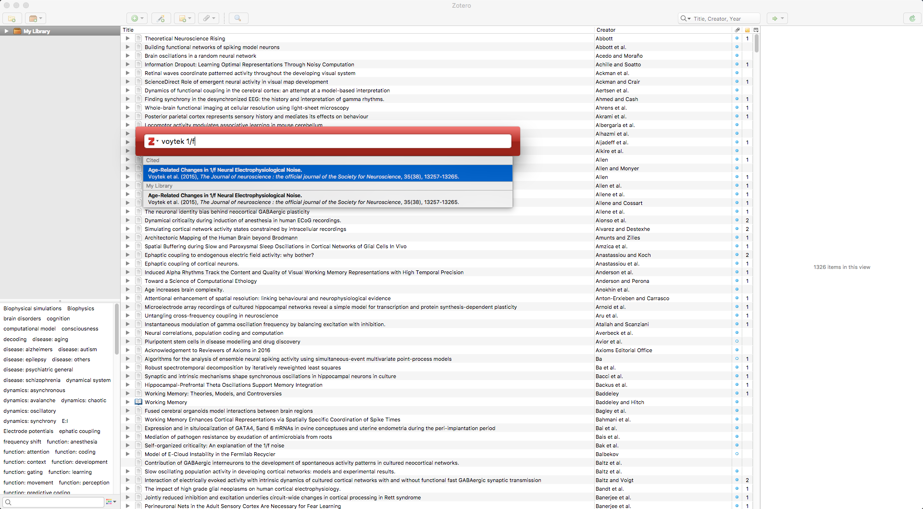Click the Attachments paperclip column header
This screenshot has width=923, height=509.
[737, 30]
